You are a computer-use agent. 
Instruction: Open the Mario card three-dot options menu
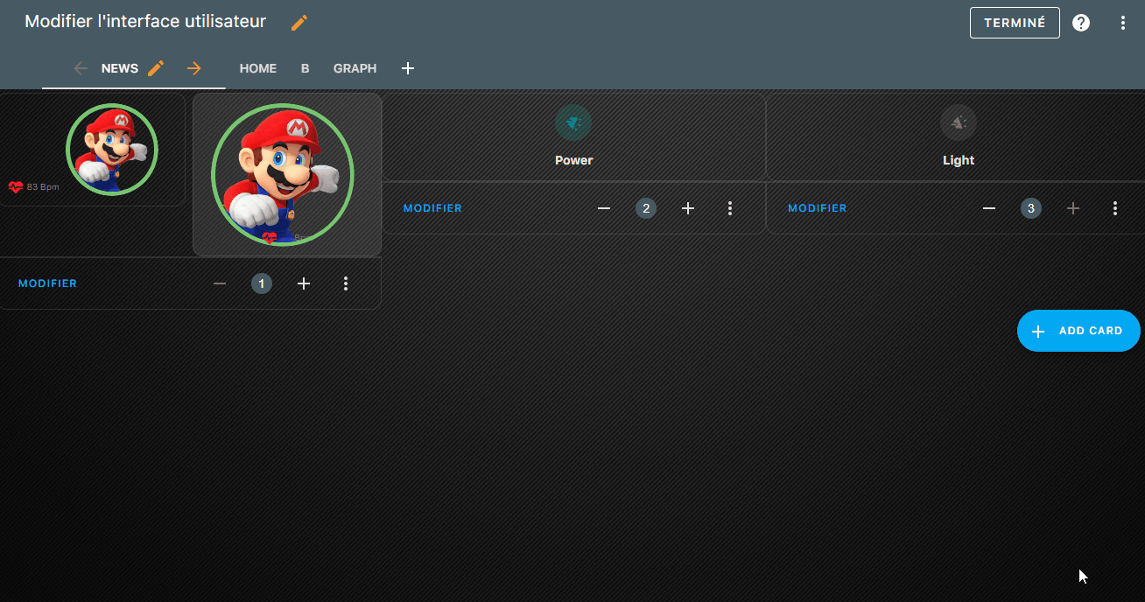346,283
